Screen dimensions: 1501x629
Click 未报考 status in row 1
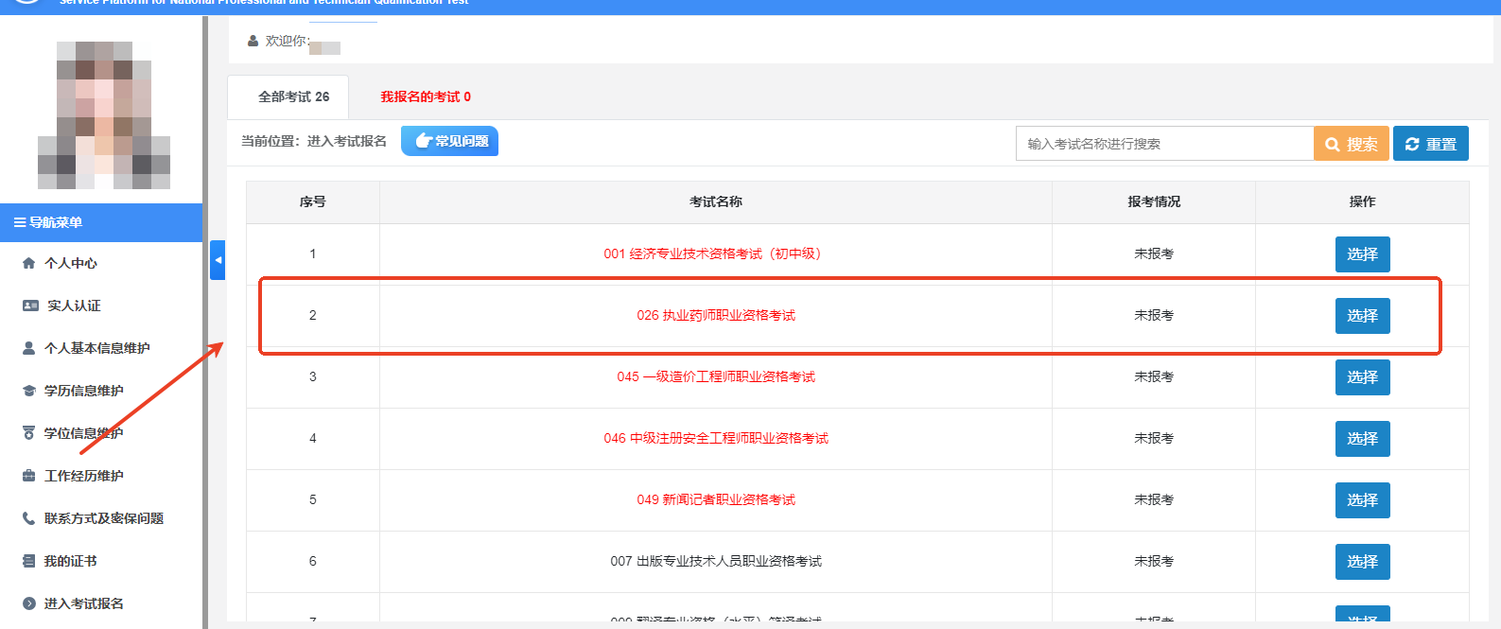(1154, 253)
